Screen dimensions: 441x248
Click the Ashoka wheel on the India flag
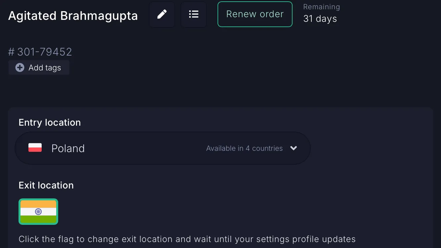[x=38, y=212]
